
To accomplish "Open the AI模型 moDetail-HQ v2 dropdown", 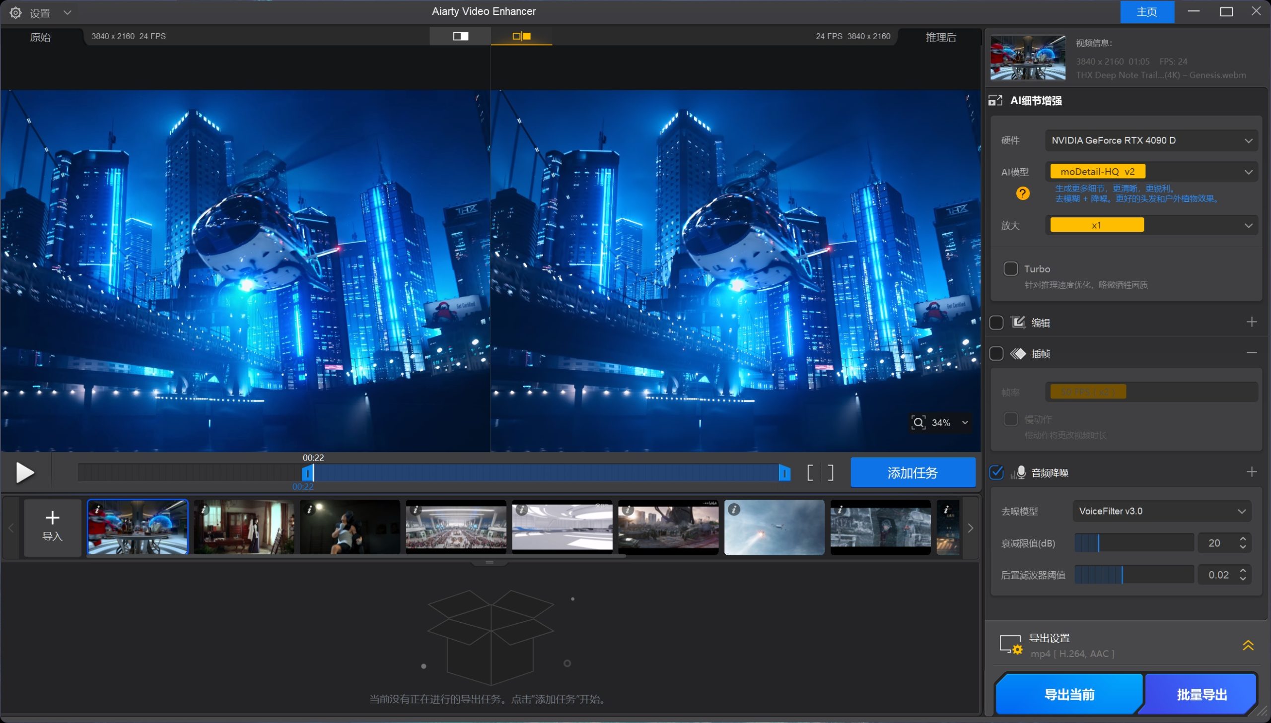I will pyautogui.click(x=1151, y=172).
